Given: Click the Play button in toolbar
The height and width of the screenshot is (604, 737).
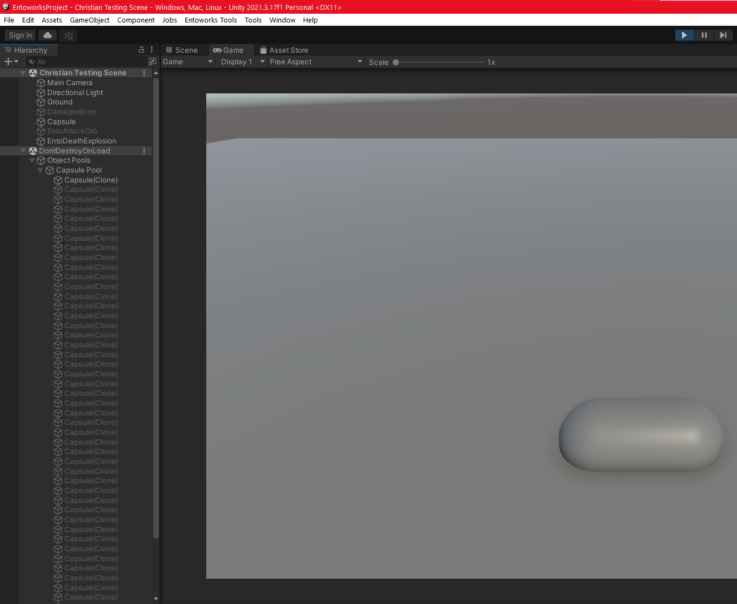Looking at the screenshot, I should (x=684, y=35).
